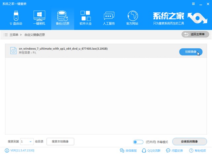This screenshot has height=154, width=212.
Task: Click the ISO disc icon in the list
Action: (13, 51)
